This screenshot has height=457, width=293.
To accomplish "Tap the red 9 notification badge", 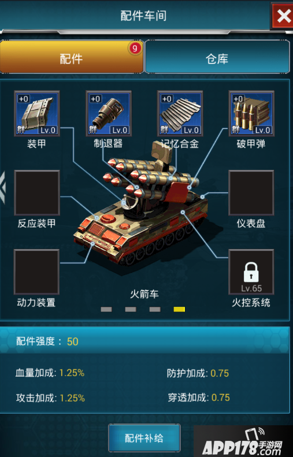I will tap(135, 49).
